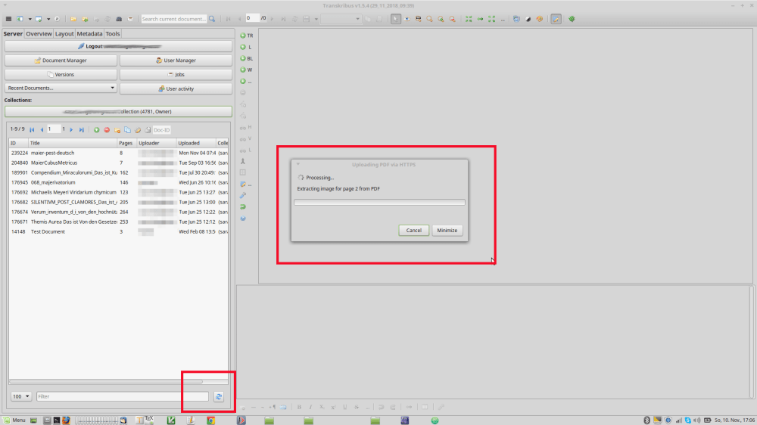
Task: Click the red remove document icon
Action: [x=107, y=130]
